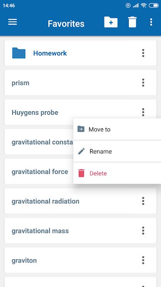Open the prism favorite entry
Image resolution: width=161 pixels, height=287 pixels.
point(80,83)
